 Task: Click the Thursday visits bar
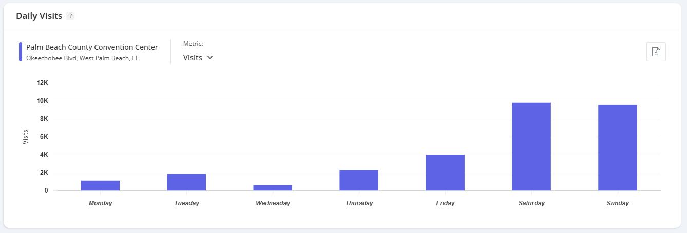(359, 180)
